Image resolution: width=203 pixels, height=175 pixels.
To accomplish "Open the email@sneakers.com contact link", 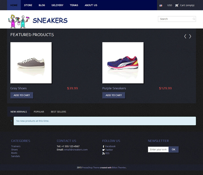I will point(76,150).
